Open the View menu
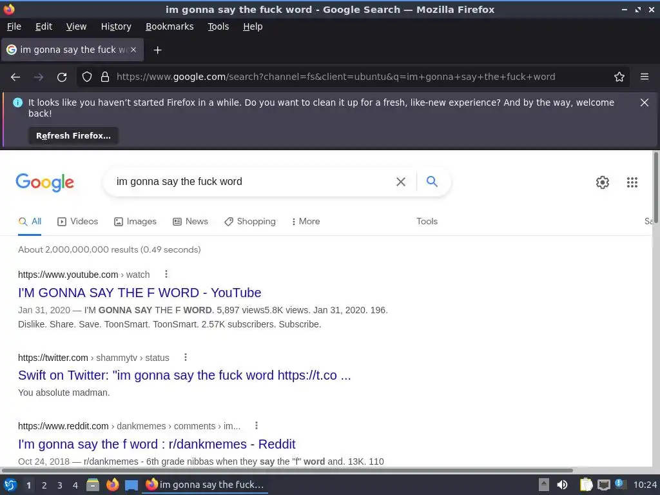The height and width of the screenshot is (495, 660). coord(76,26)
